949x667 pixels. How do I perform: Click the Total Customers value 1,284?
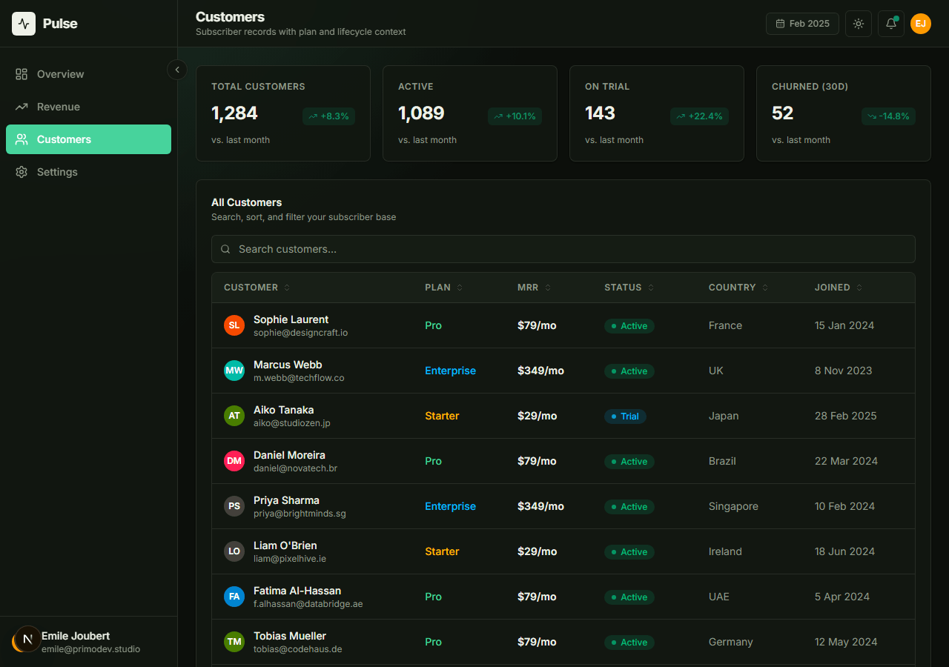point(234,113)
